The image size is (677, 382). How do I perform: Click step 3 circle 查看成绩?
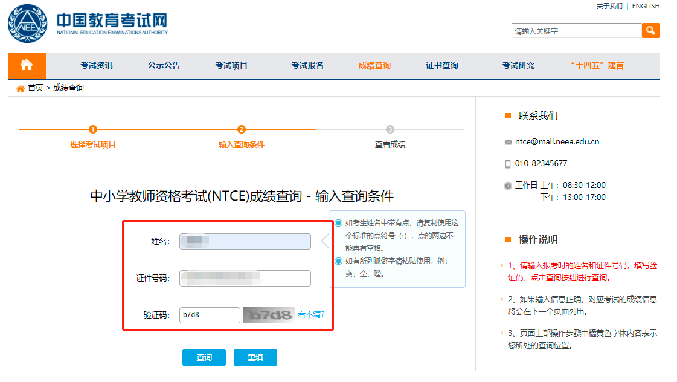390,129
